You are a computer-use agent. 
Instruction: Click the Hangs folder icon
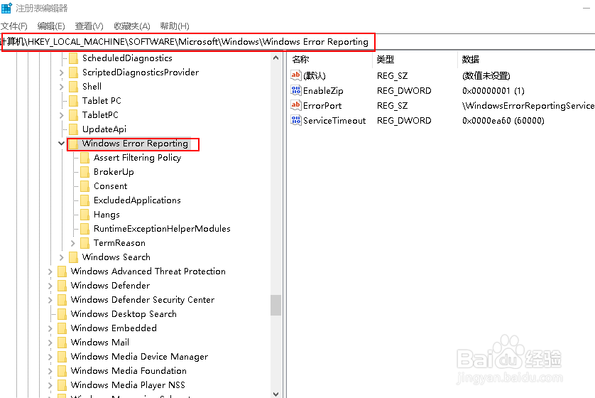coord(85,215)
